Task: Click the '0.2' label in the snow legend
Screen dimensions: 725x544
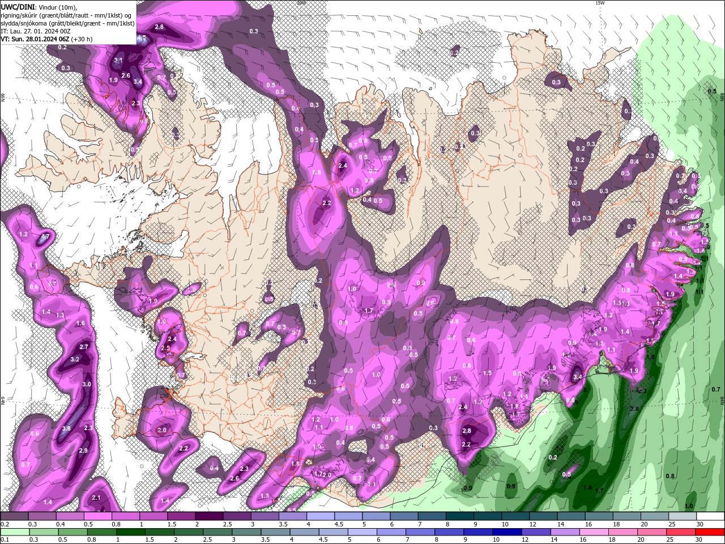Action: point(5,524)
